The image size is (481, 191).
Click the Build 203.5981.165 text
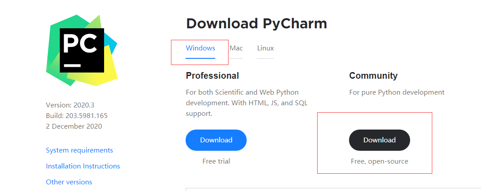click(x=77, y=116)
